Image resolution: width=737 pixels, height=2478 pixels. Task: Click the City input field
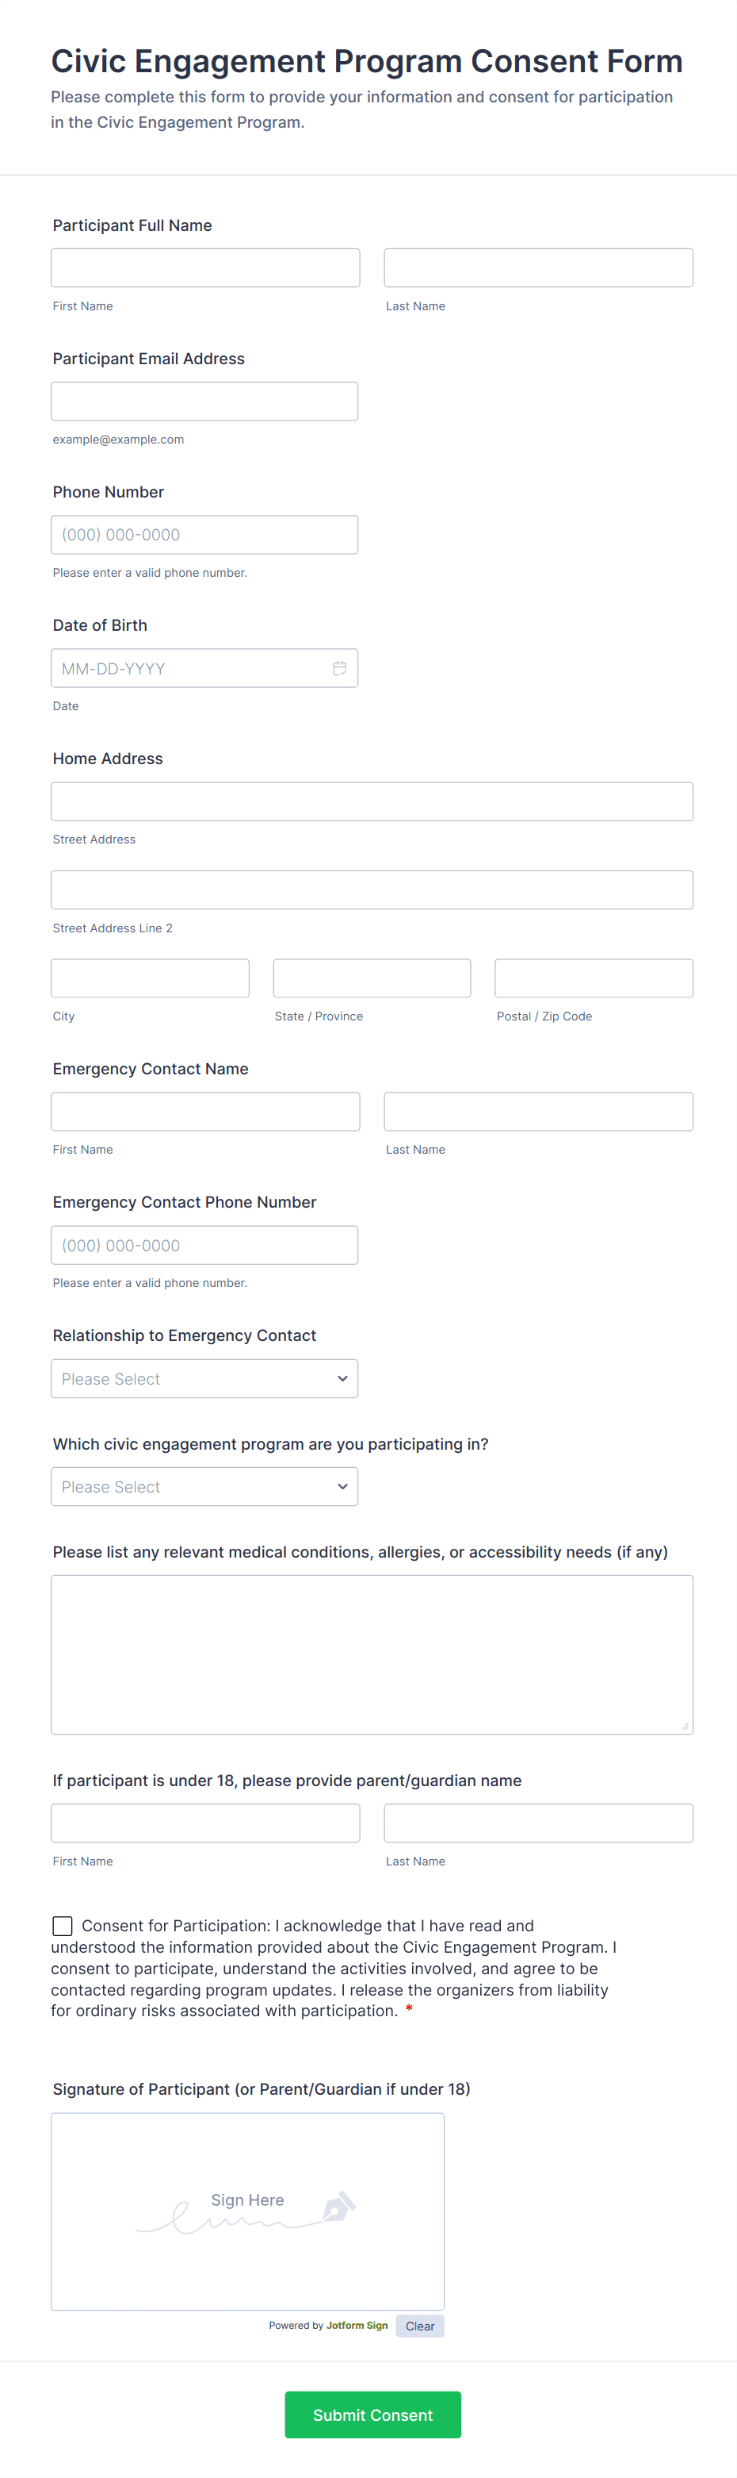click(150, 978)
